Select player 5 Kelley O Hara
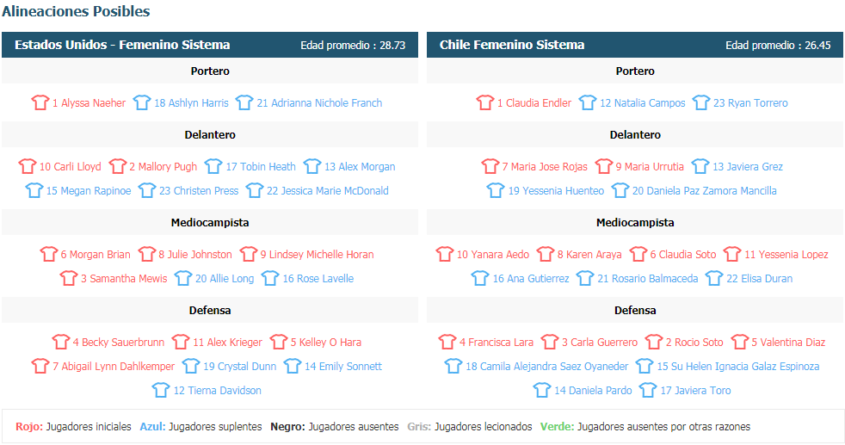Image resolution: width=845 pixels, height=445 pixels. pyautogui.click(x=326, y=342)
